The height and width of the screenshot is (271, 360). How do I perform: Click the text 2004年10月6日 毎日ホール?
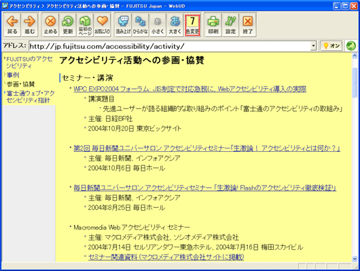click(x=126, y=168)
